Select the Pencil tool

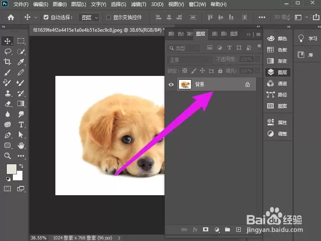pyautogui.click(x=21, y=72)
